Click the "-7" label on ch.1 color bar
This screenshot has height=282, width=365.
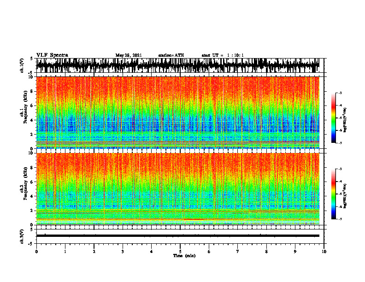click(340, 143)
